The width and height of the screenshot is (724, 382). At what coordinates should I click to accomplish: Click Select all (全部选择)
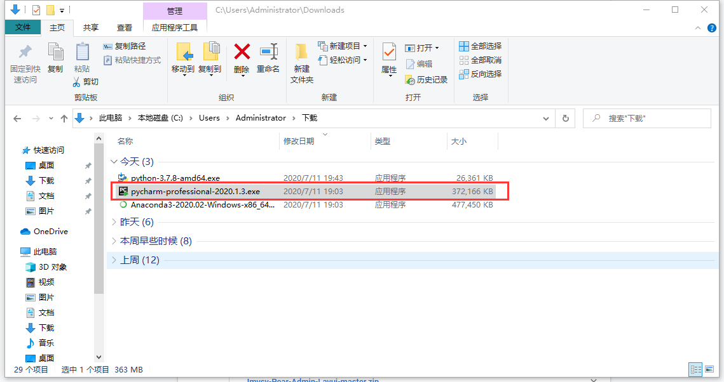(480, 46)
